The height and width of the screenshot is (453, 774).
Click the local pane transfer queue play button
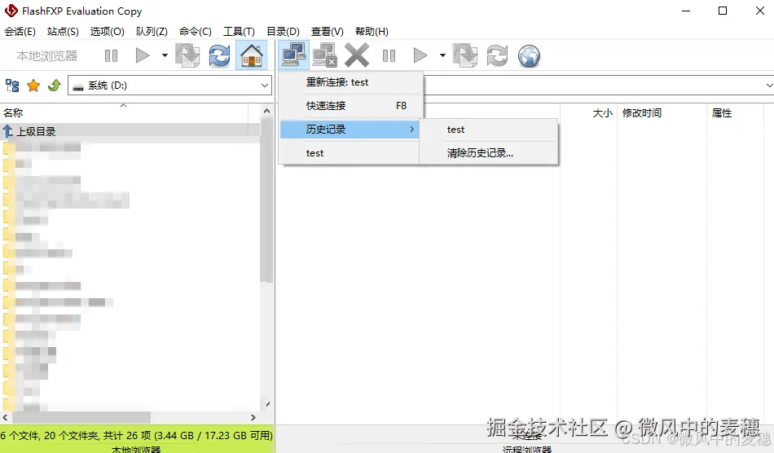point(142,55)
